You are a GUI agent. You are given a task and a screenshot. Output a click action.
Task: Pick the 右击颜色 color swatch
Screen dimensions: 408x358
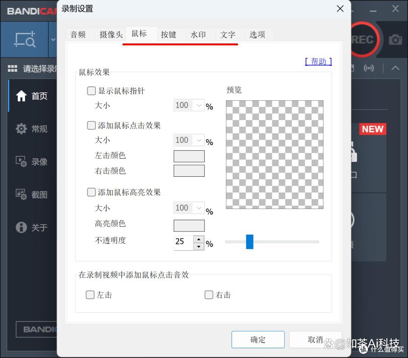coord(189,171)
